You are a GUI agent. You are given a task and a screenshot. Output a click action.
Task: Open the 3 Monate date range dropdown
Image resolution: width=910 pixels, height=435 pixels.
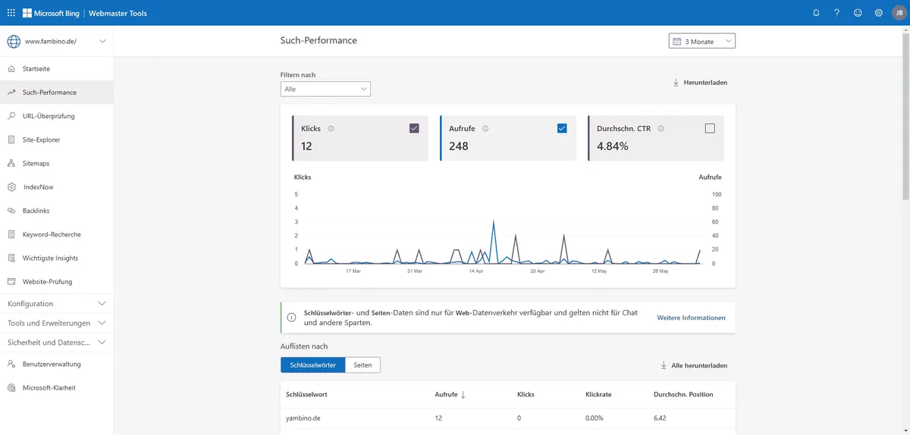coord(702,42)
